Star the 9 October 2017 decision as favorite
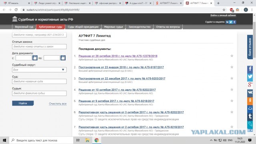Viewport: 256px width, 144px height. click(232, 101)
